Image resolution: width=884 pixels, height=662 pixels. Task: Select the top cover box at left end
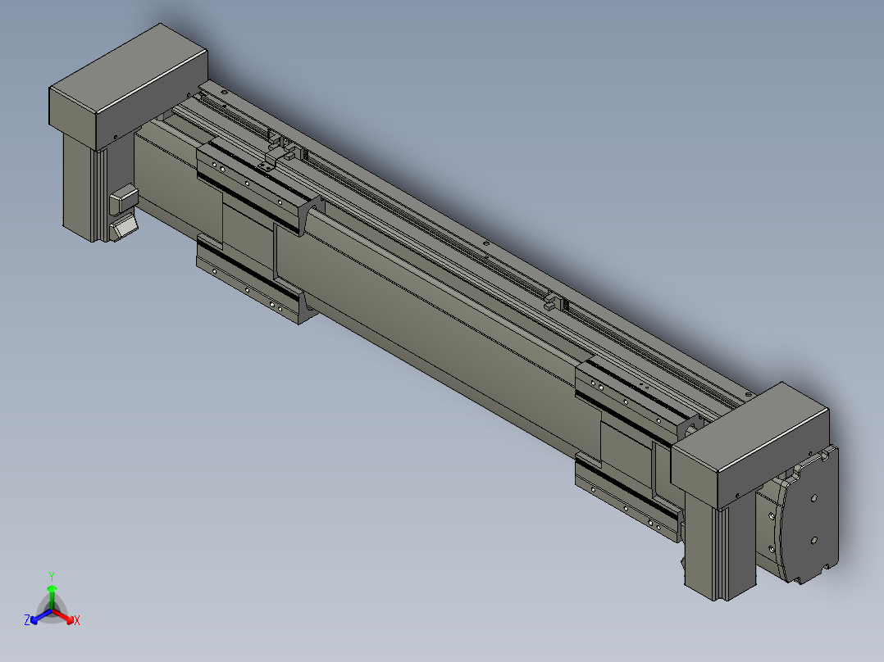tap(129, 86)
